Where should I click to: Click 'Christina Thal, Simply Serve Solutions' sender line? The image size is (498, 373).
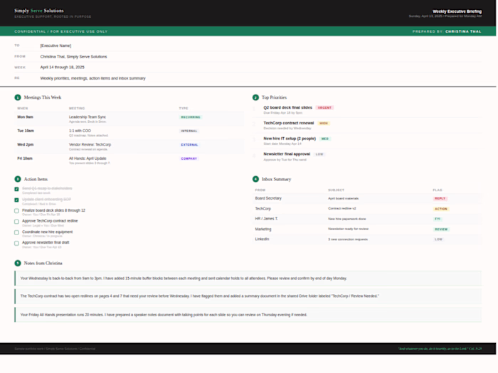[x=73, y=57]
